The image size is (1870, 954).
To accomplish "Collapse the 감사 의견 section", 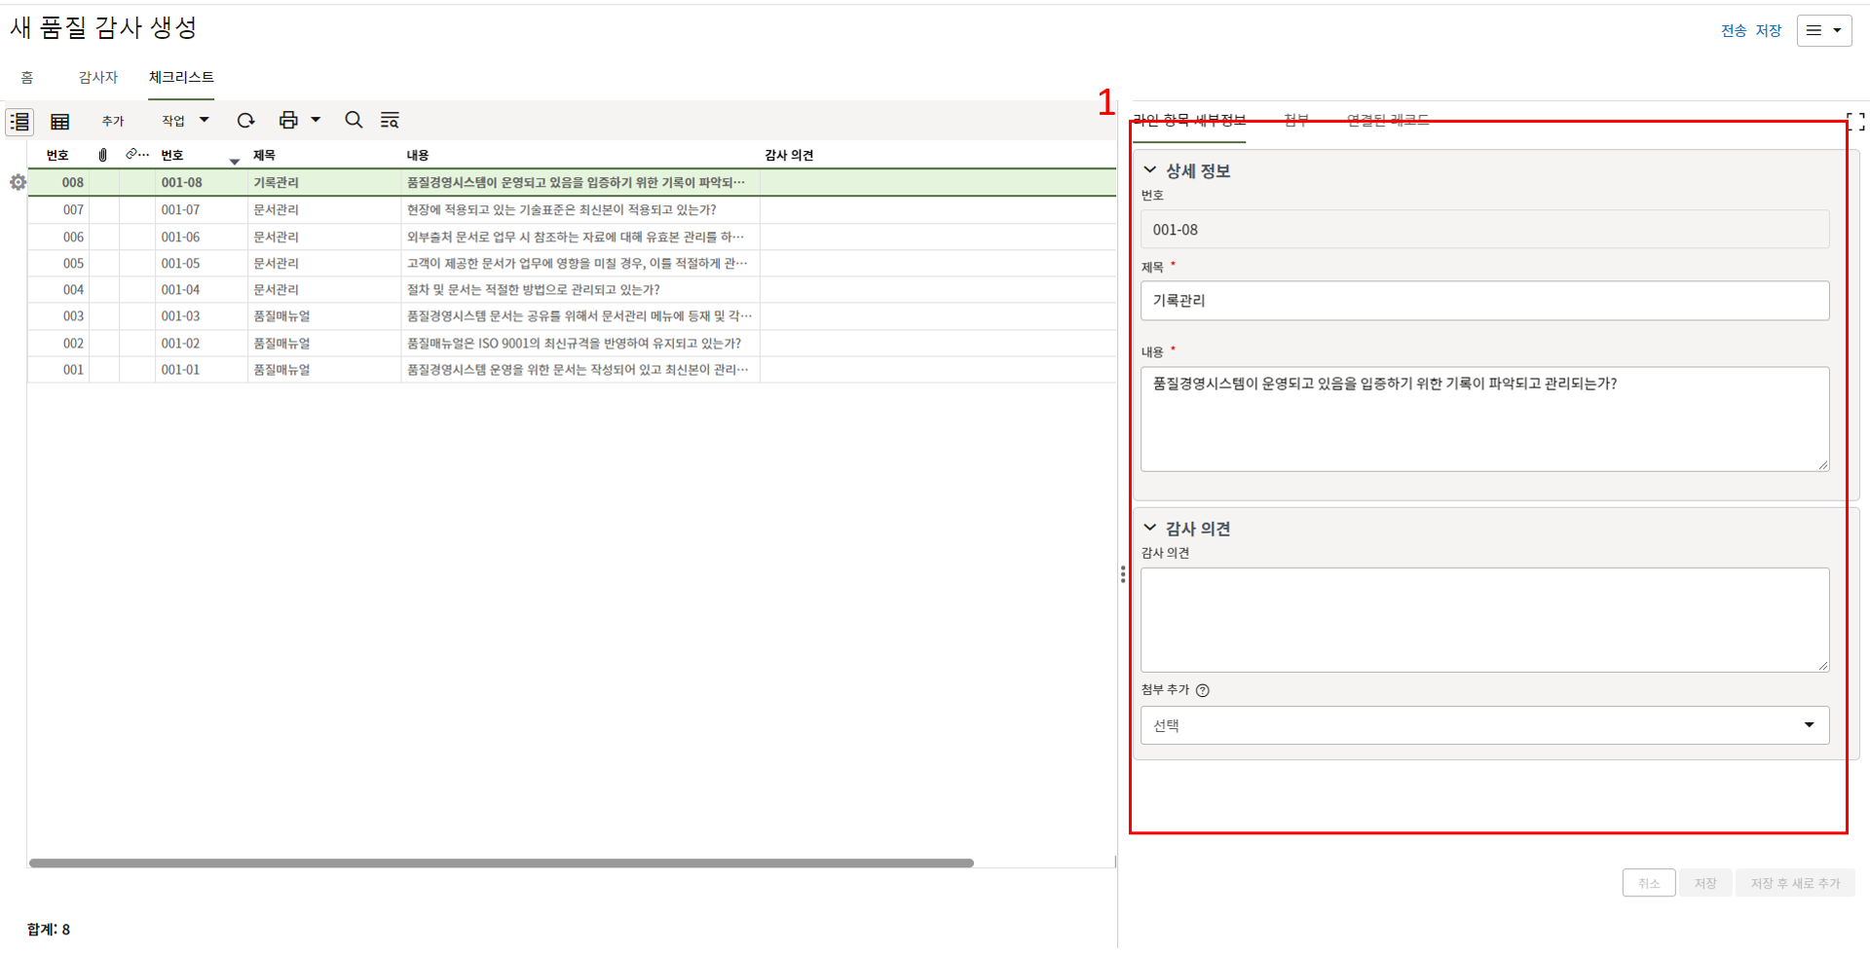I will [x=1150, y=528].
